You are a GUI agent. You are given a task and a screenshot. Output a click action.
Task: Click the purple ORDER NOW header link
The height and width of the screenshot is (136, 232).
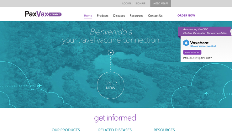point(186,16)
